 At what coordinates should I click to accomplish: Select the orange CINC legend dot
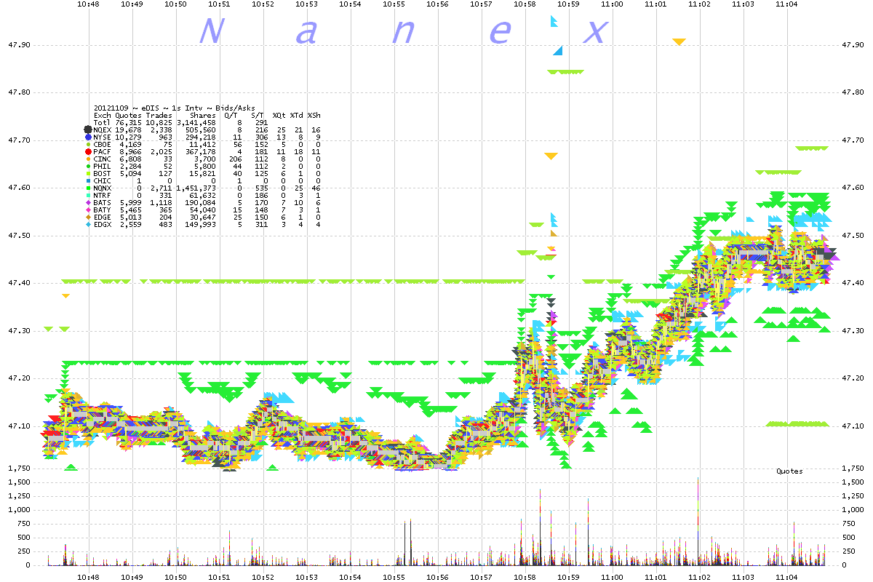[88, 159]
